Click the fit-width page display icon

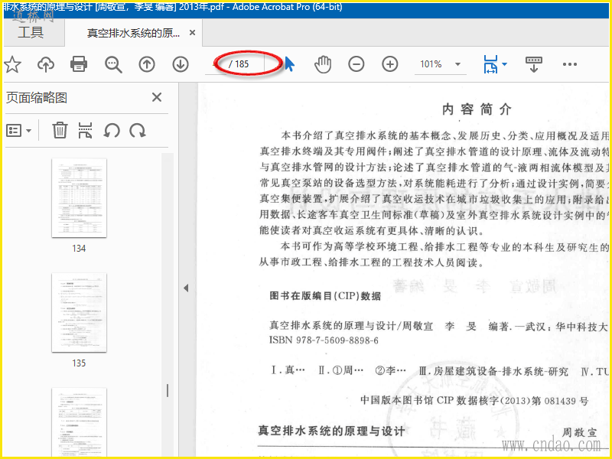pyautogui.click(x=491, y=64)
